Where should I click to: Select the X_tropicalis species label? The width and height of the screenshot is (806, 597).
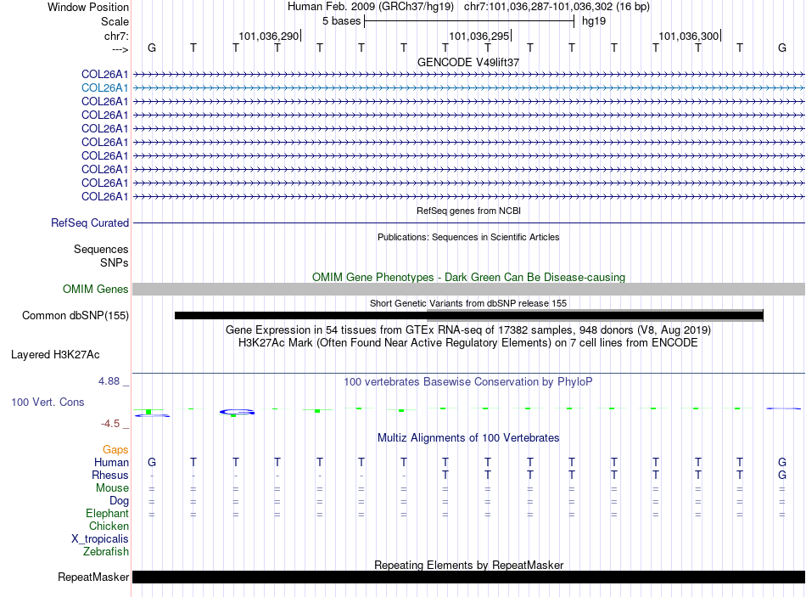[100, 539]
